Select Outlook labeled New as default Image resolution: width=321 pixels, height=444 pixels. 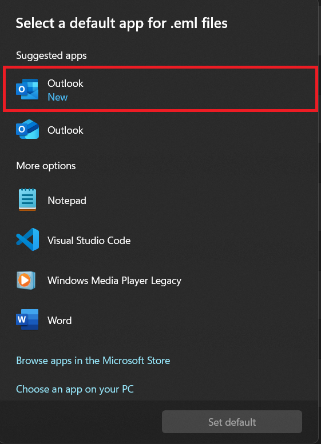tap(160, 89)
